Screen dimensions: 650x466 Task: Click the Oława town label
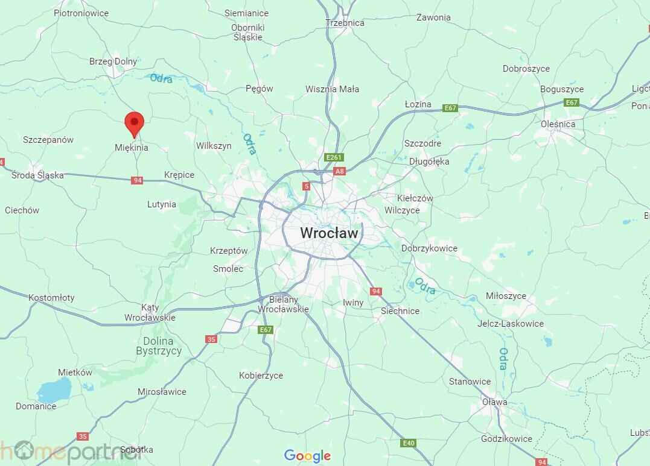pos(494,401)
